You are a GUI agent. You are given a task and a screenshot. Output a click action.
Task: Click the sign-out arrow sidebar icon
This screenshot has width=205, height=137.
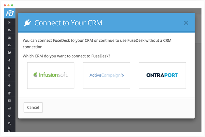9,23
